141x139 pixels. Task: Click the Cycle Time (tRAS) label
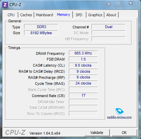(50, 84)
